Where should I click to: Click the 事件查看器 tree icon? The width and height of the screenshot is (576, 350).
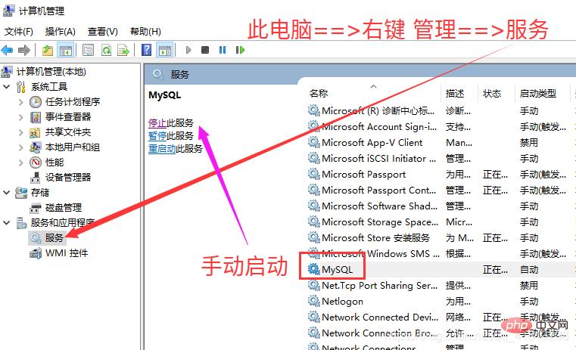36,117
